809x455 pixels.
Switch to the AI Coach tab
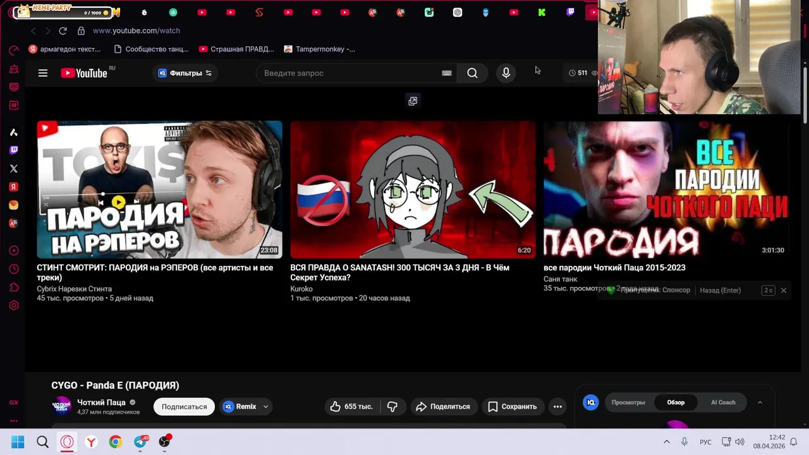coord(723,403)
